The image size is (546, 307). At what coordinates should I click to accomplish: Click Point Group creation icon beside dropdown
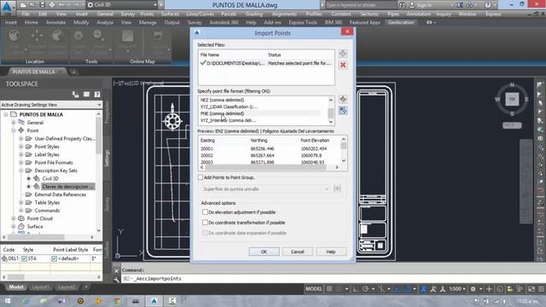337,188
